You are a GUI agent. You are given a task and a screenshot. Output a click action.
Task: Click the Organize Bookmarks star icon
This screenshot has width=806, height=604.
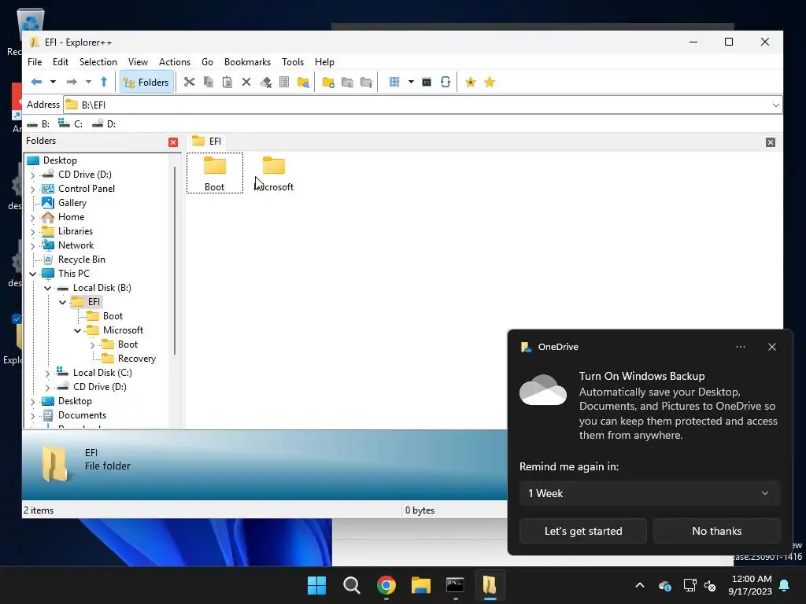point(490,82)
